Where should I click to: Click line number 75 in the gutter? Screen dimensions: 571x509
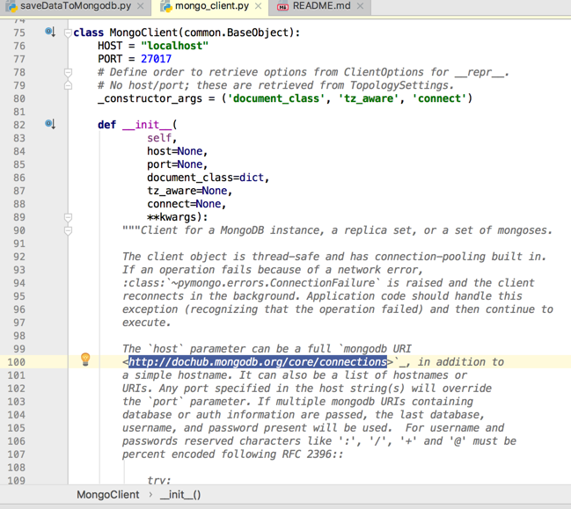tap(19, 33)
